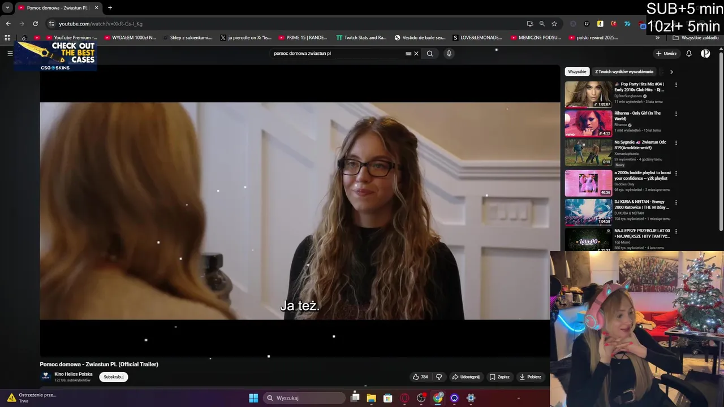Open the tab search dropdown arrow
This screenshot has height=407, width=724.
point(7,8)
